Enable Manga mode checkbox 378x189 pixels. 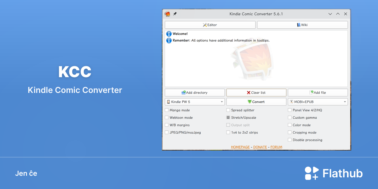pos(167,110)
